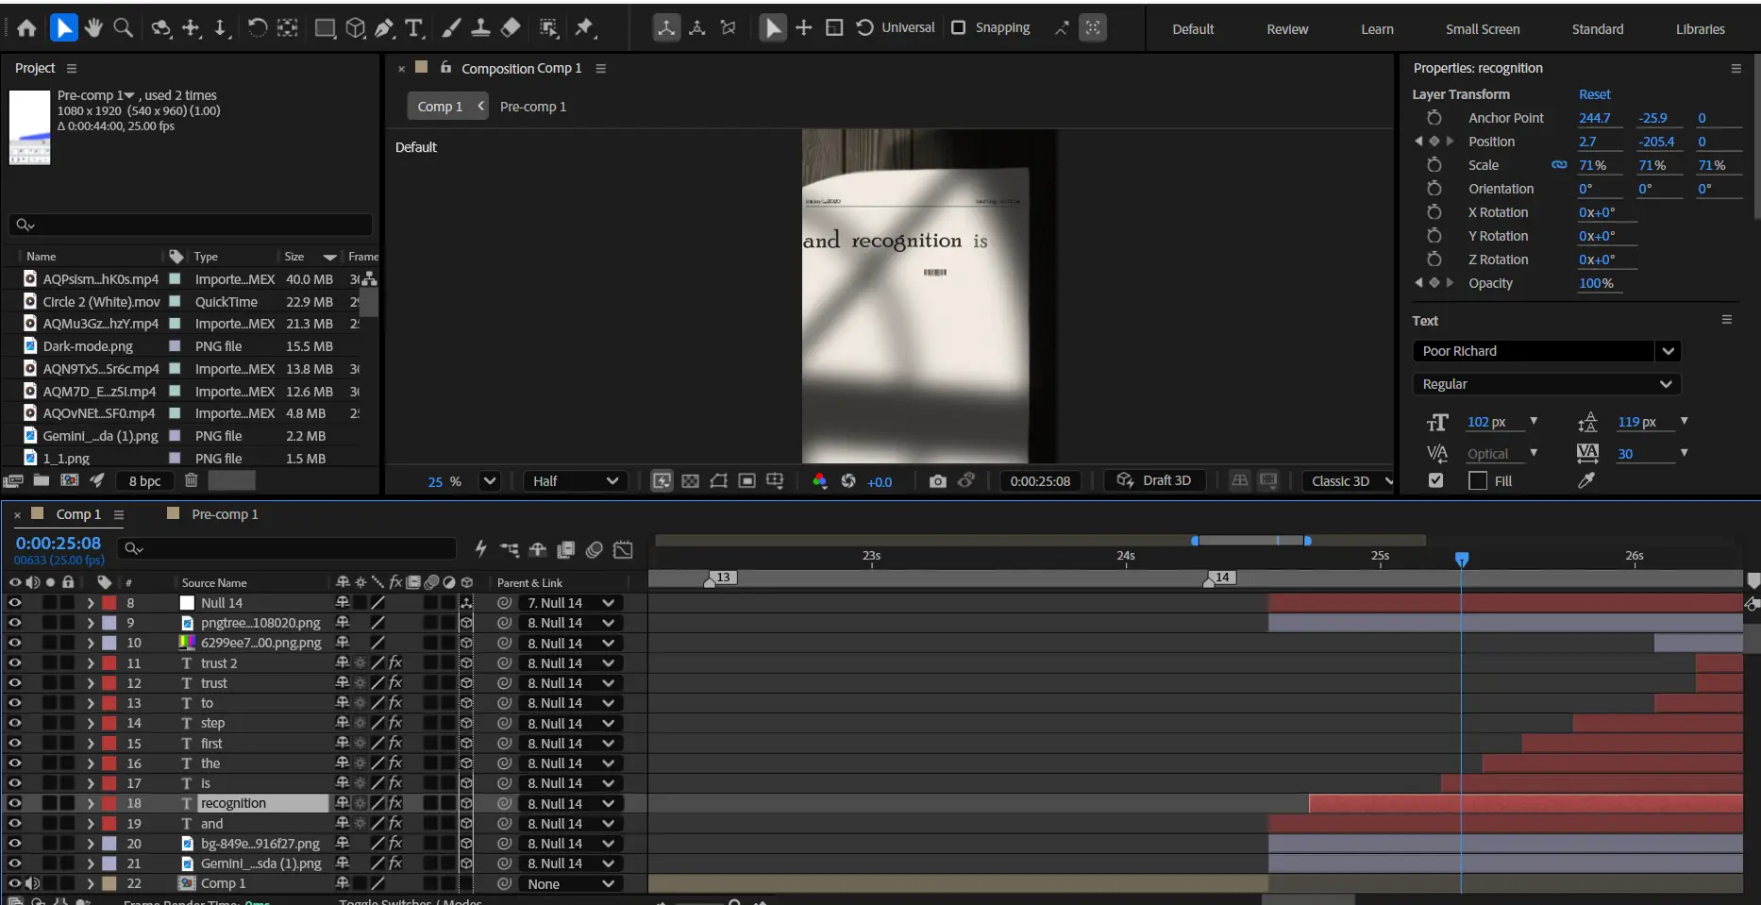Switch to the Pre-comp 1 timeline tab

tap(224, 514)
